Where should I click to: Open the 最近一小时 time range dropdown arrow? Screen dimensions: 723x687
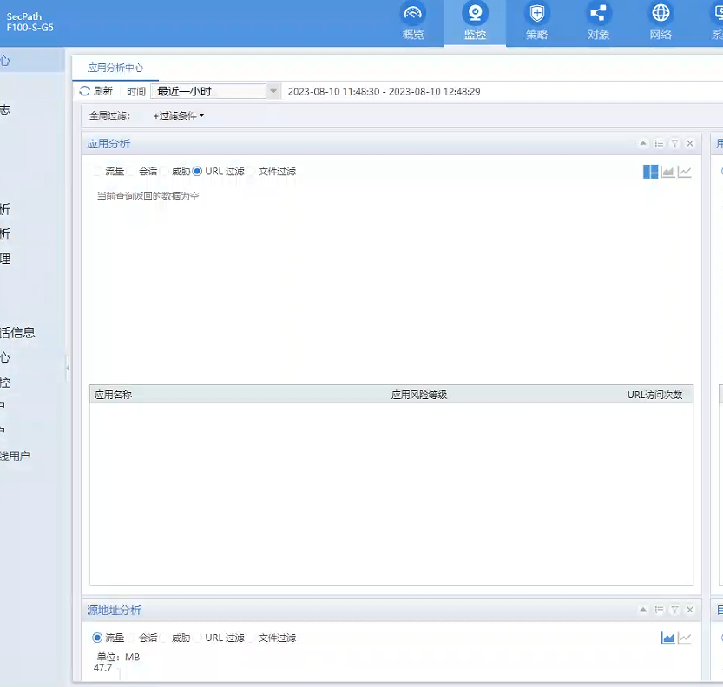point(273,91)
